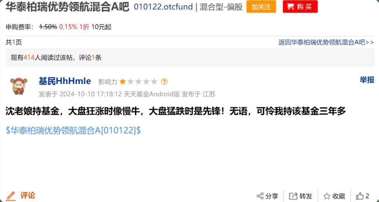The image size is (379, 202).
Task: Click the 分享 share icon
Action: pos(260,196)
